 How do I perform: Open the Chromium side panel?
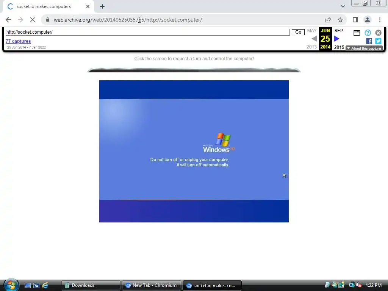click(x=355, y=20)
